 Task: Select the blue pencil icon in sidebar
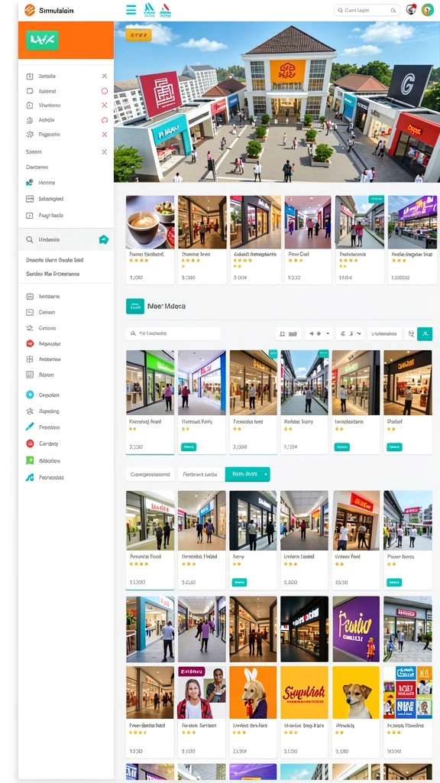pos(30,427)
